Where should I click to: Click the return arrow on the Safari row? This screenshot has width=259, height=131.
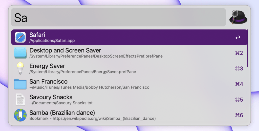pyautogui.click(x=238, y=38)
